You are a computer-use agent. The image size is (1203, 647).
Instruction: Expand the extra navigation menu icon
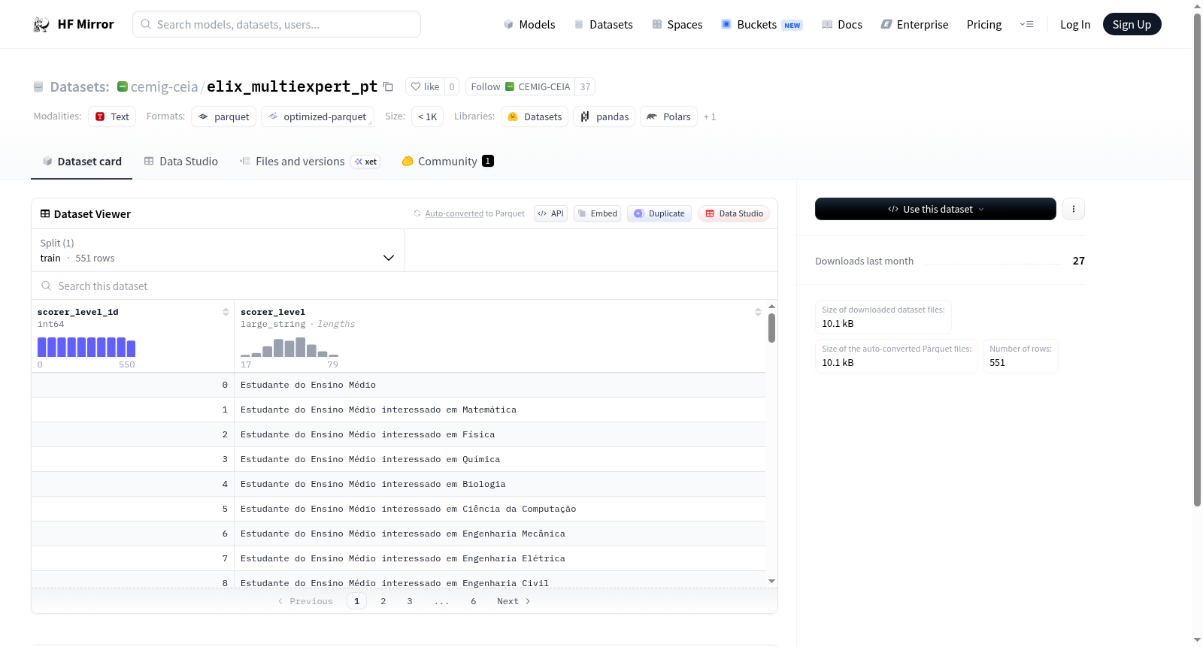pyautogui.click(x=1026, y=25)
